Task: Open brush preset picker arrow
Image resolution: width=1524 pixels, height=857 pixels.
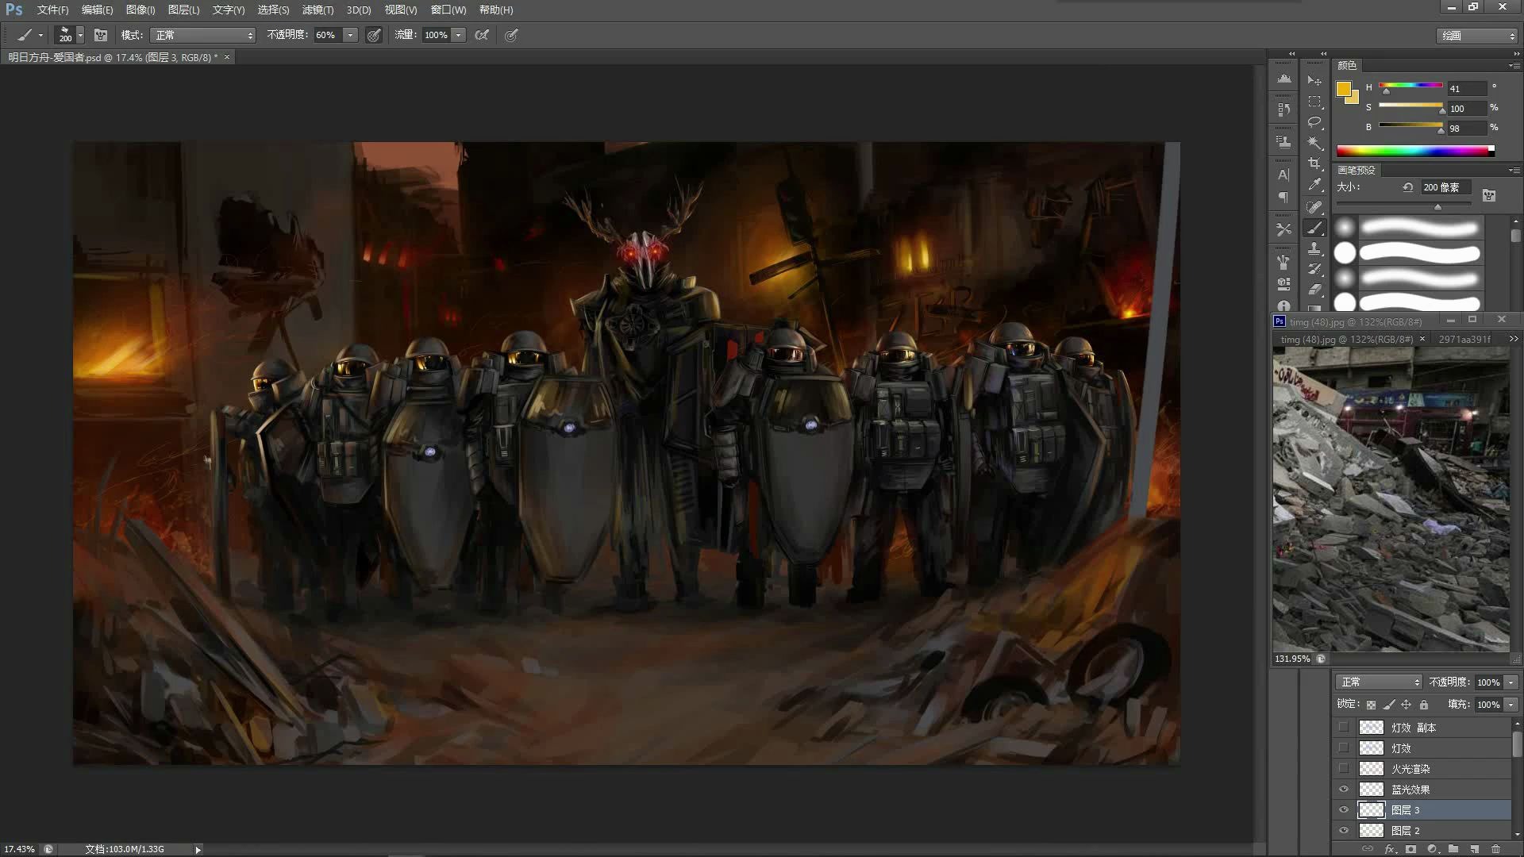Action: 79,35
